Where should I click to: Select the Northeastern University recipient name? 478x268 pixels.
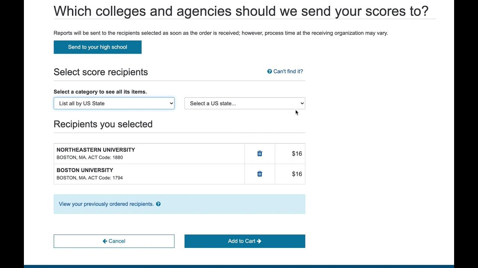pos(96,150)
